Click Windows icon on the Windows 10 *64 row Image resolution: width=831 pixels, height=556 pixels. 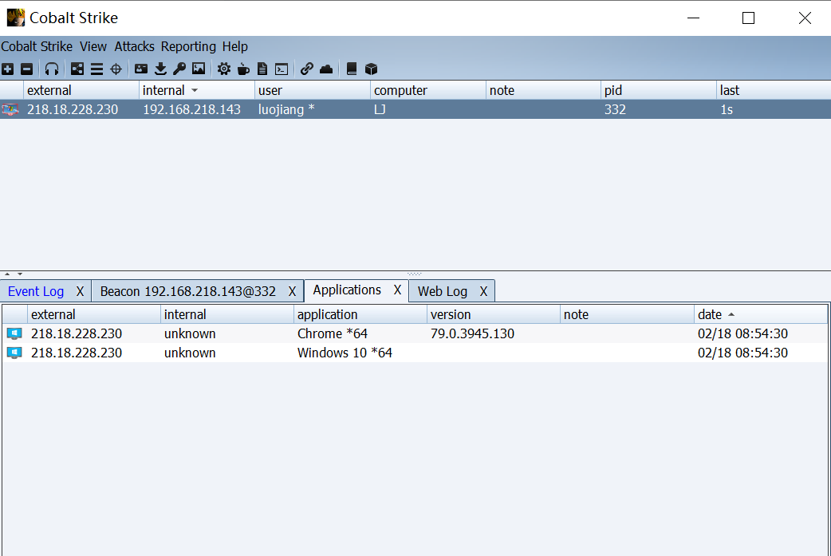14,353
